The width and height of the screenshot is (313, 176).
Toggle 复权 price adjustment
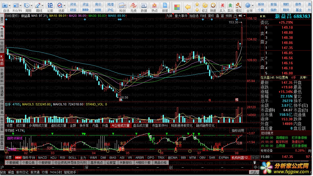(x=211, y=16)
